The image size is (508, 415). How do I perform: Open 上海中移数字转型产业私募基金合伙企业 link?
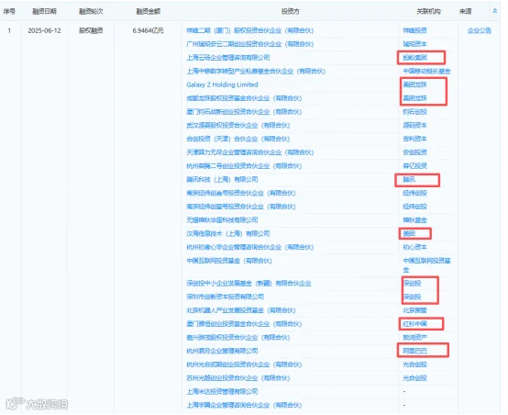256,71
